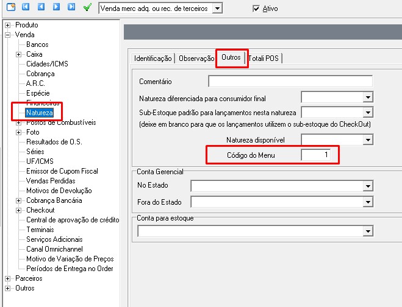Go to the next record
The height and width of the screenshot is (307, 402).
[56, 8]
